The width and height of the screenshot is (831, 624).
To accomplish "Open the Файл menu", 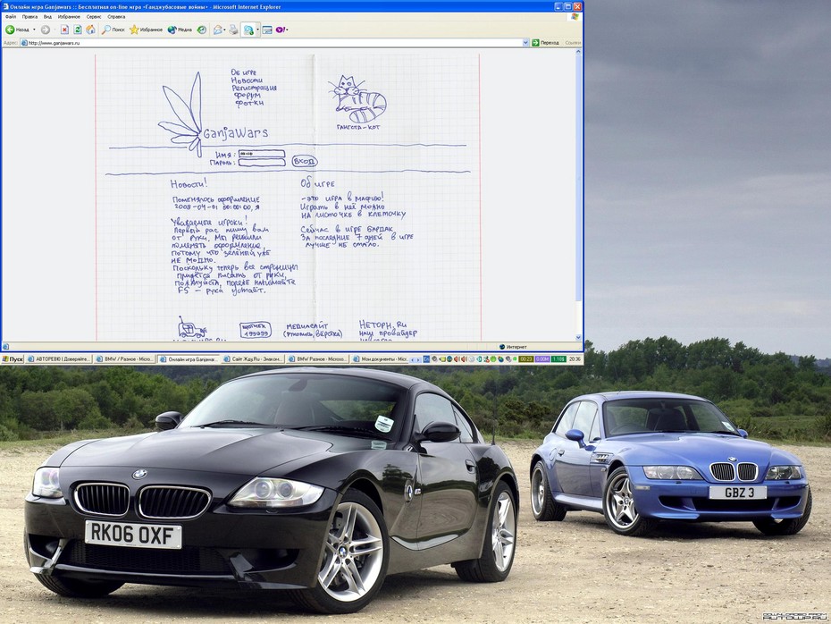I will pyautogui.click(x=10, y=17).
